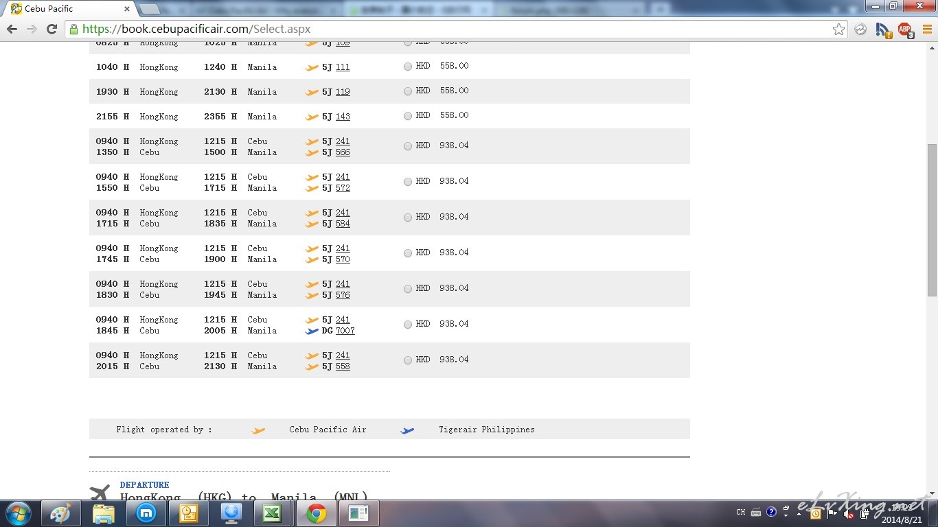The height and width of the screenshot is (527, 938).
Task: Open flight number 584 details link
Action: 343,224
